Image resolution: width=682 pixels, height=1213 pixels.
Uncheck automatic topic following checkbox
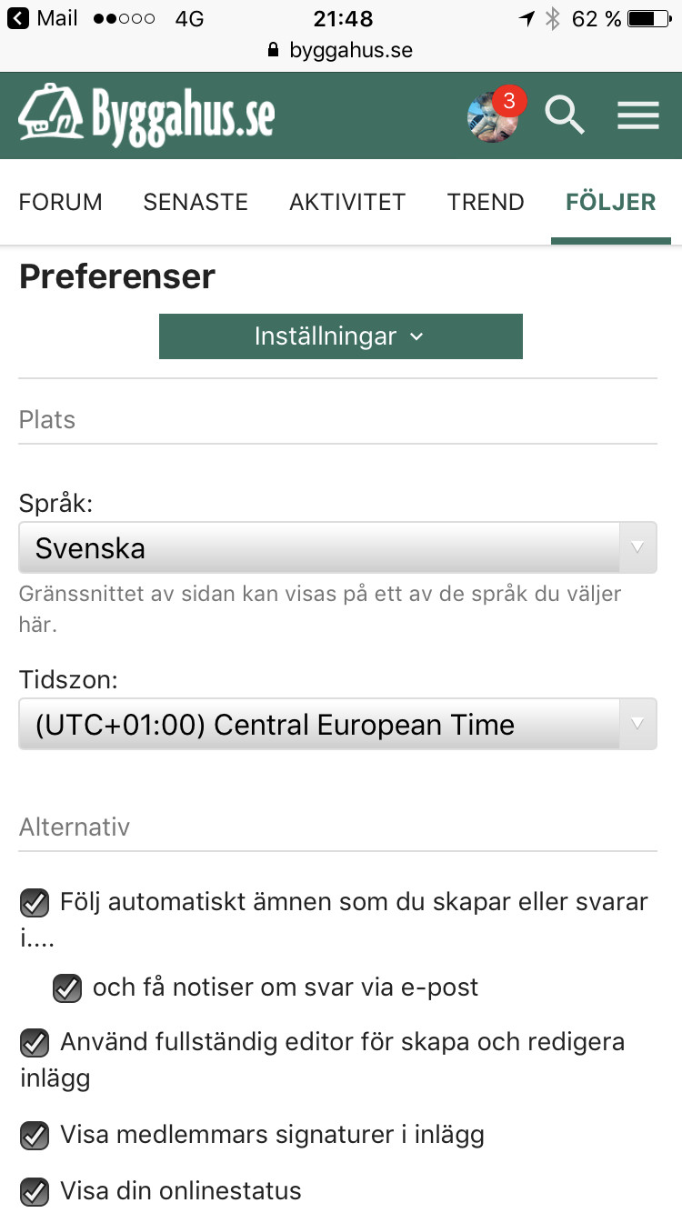point(35,903)
